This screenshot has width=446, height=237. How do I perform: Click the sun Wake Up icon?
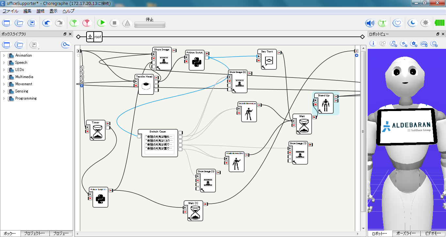point(425,23)
